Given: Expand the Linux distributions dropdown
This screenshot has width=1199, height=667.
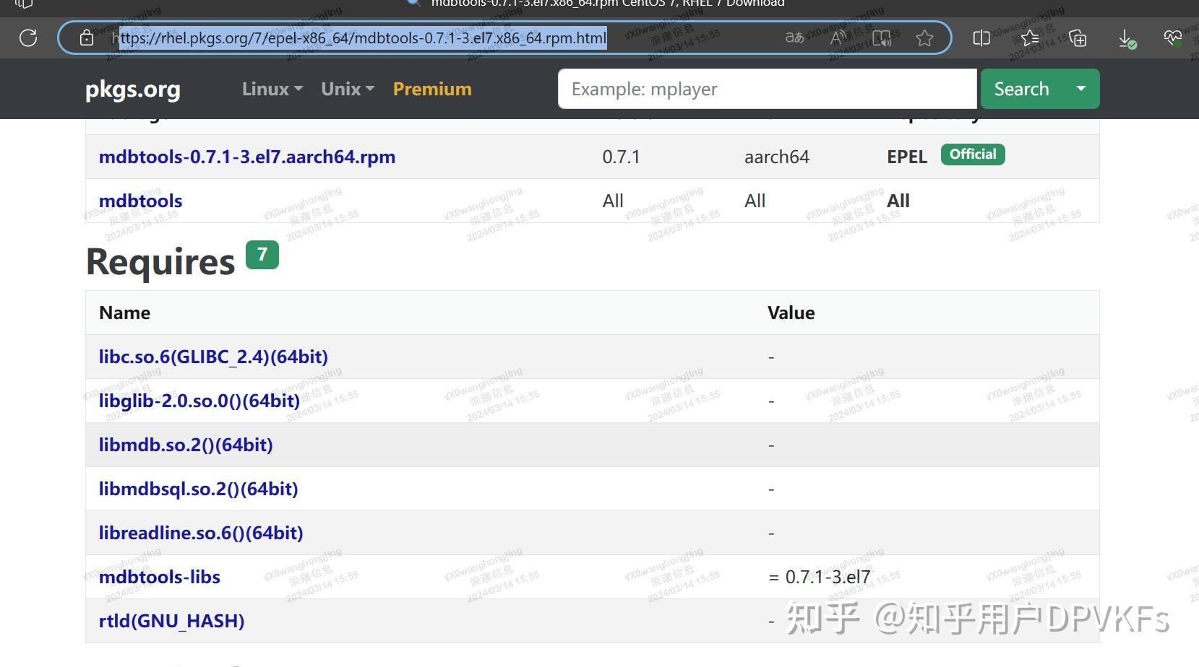Looking at the screenshot, I should 271,89.
